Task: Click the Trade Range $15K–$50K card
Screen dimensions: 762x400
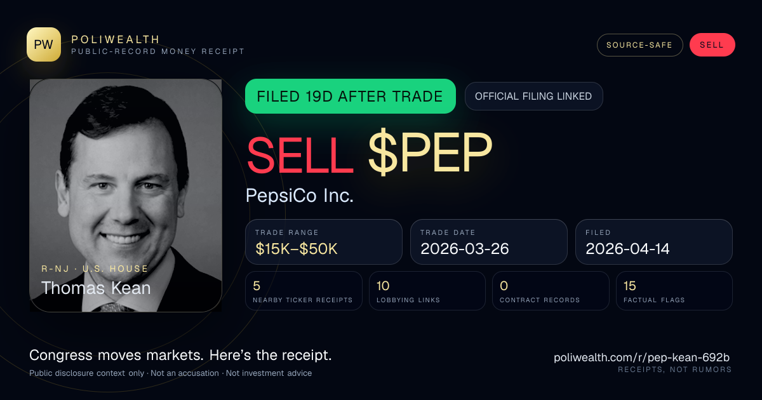Action: (324, 242)
